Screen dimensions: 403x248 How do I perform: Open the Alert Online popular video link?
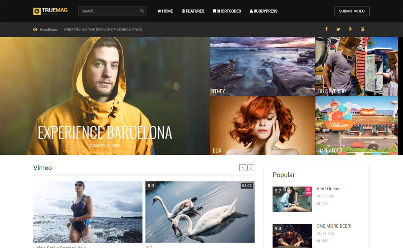[328, 188]
